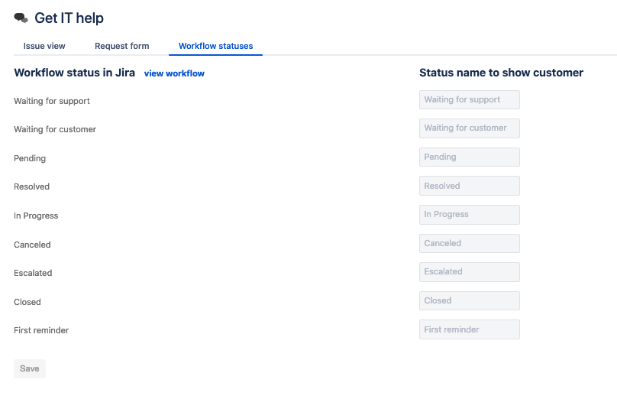The image size is (617, 399).
Task: Click the Canceled Jira status label
Action: coord(32,245)
